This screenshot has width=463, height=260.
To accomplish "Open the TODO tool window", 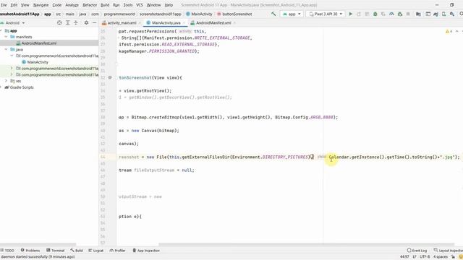I will click(x=7, y=251).
